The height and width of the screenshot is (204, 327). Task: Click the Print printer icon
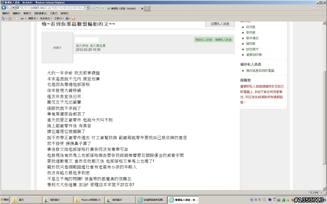click(22, 18)
